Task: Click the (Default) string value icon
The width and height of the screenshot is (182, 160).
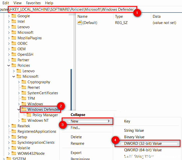Action: 79,22
